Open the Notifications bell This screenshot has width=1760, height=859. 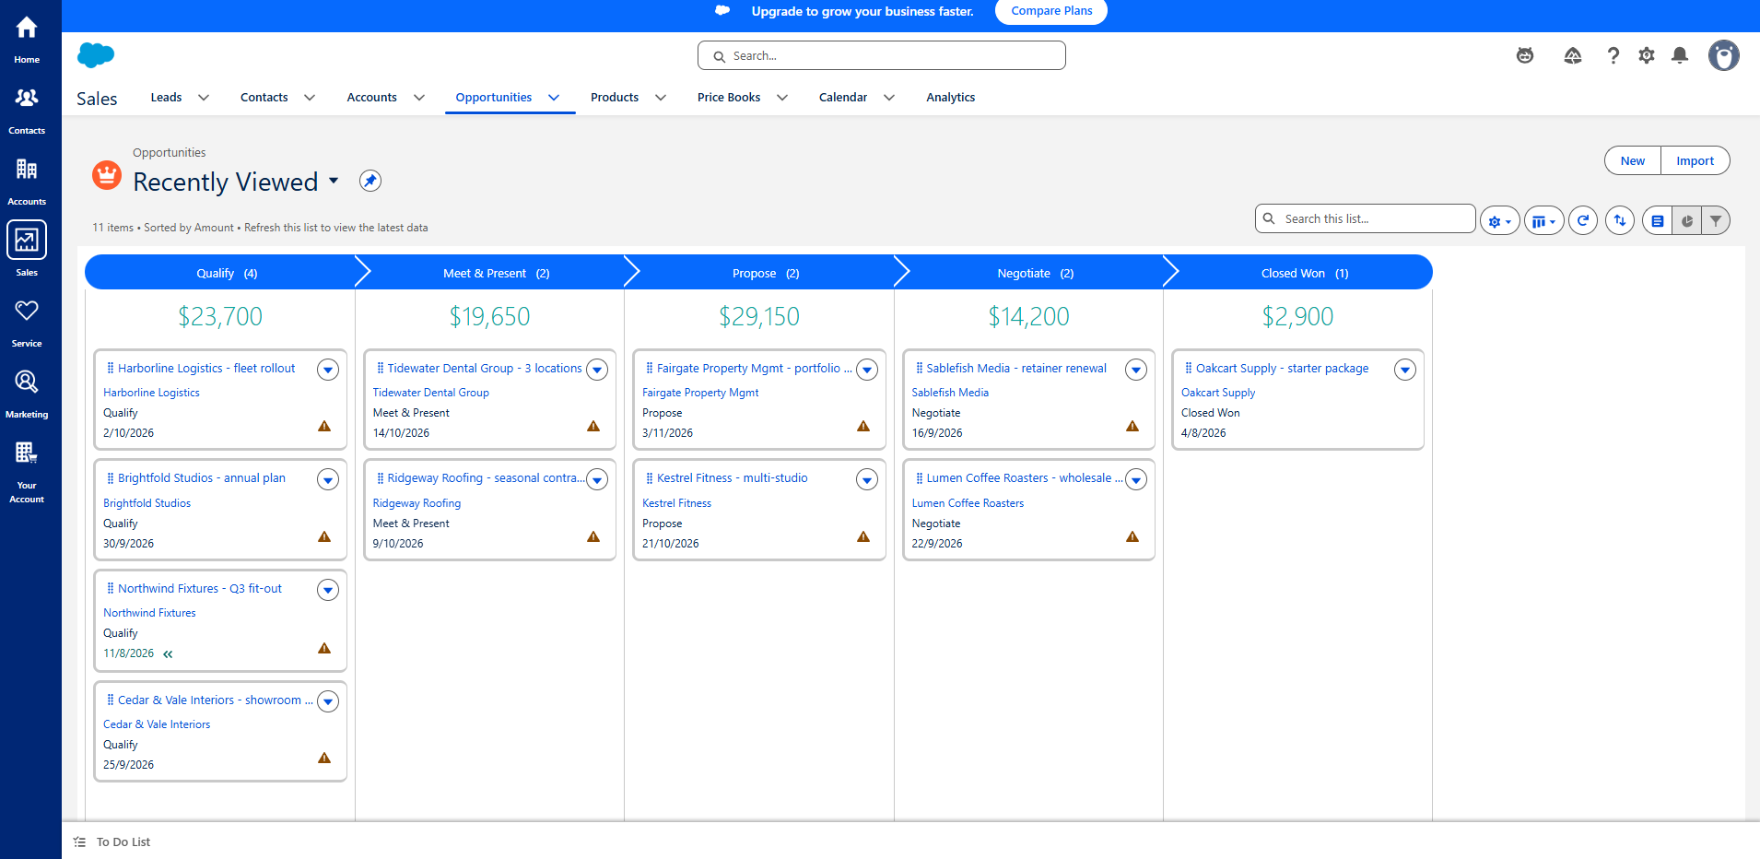[1680, 56]
